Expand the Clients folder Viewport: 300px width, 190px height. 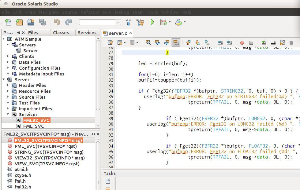(x=8, y=56)
